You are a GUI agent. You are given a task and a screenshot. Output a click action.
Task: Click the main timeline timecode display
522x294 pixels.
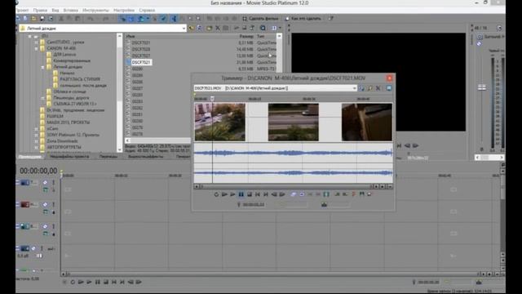pos(38,171)
